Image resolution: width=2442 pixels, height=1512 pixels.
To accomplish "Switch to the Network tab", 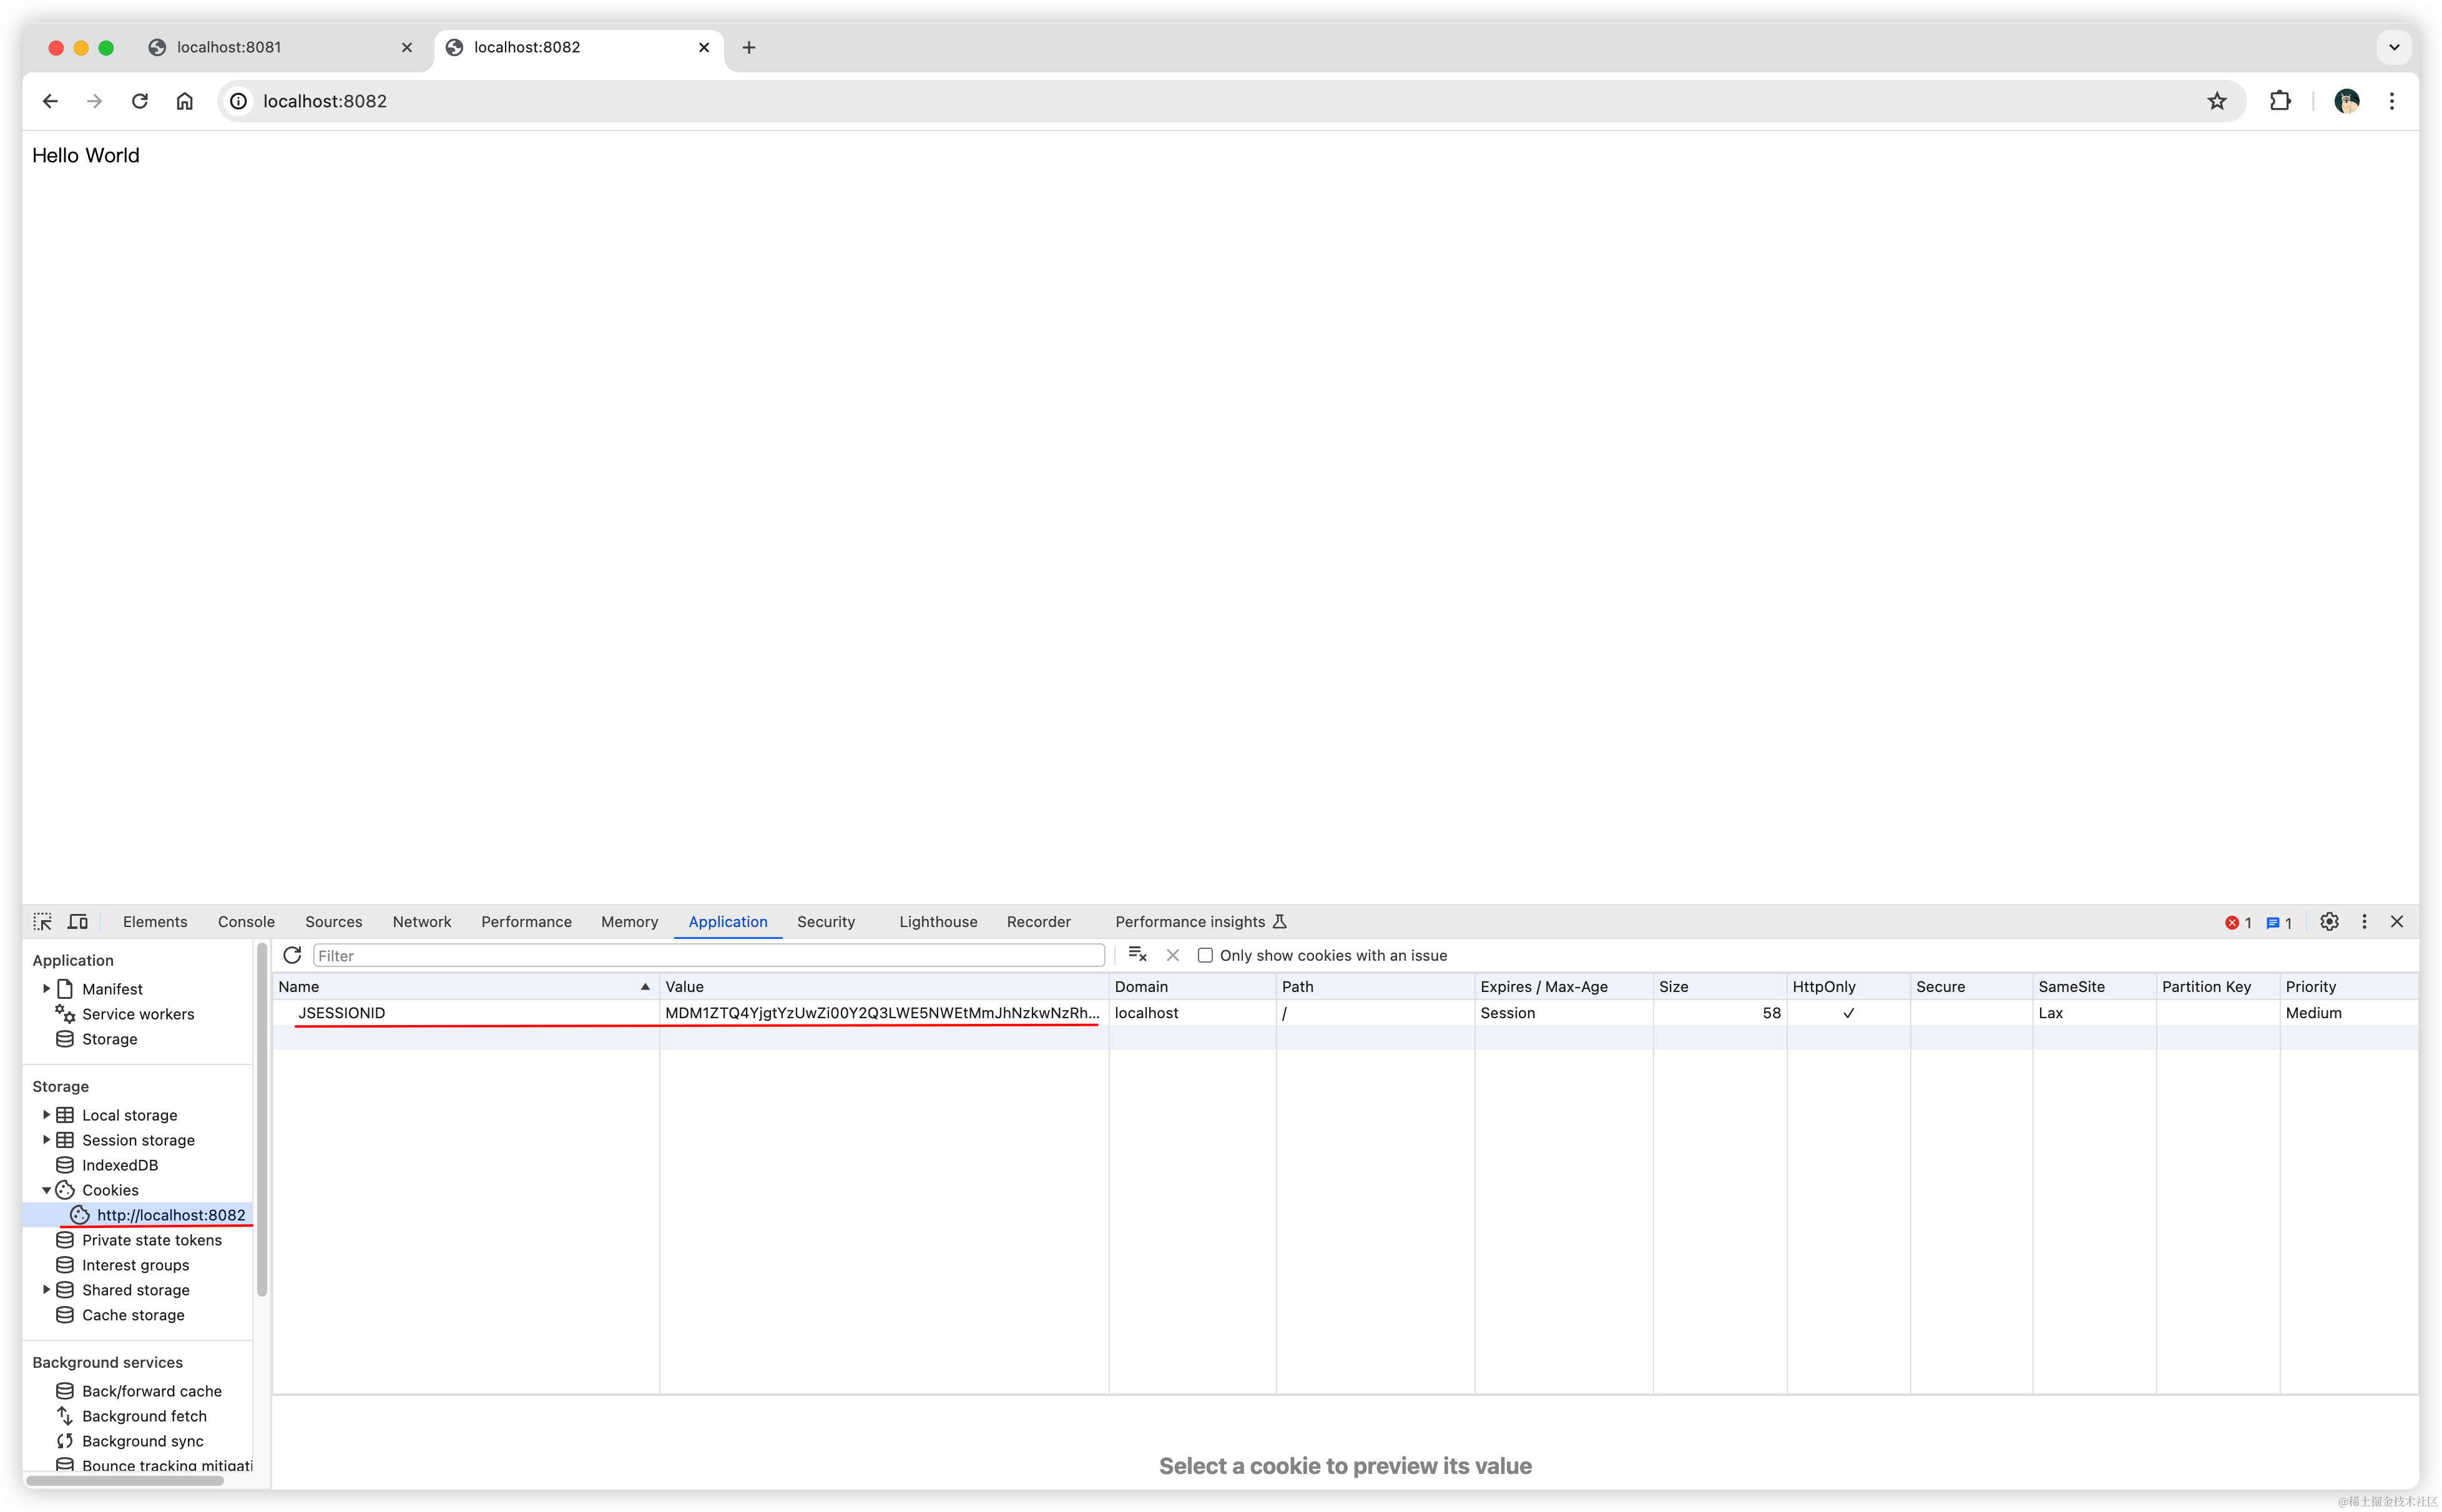I will (421, 921).
